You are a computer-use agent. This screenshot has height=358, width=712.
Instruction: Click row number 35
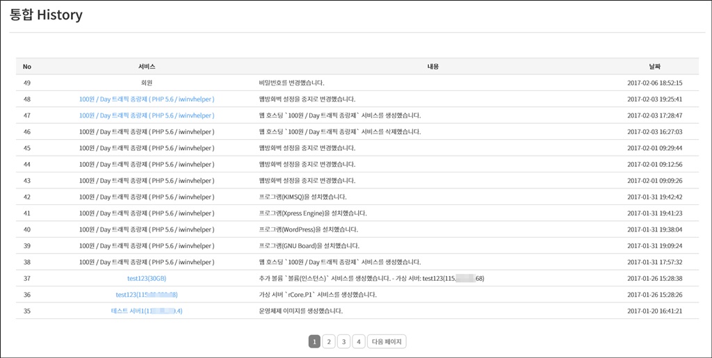(27, 311)
